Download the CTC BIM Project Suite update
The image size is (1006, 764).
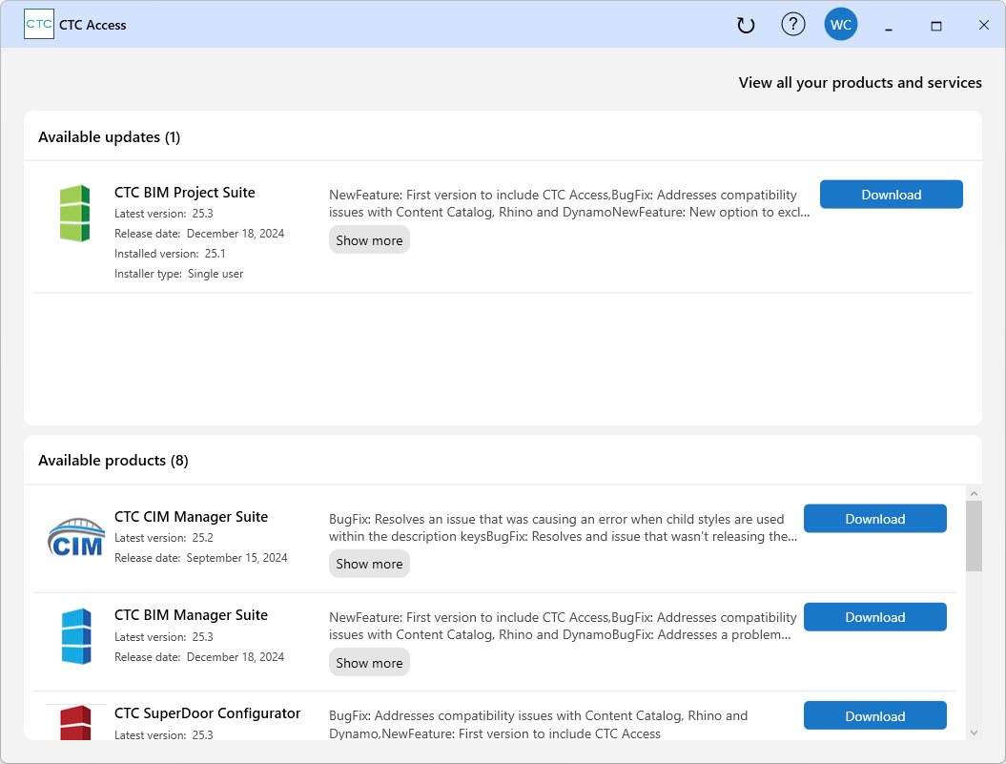pos(891,195)
